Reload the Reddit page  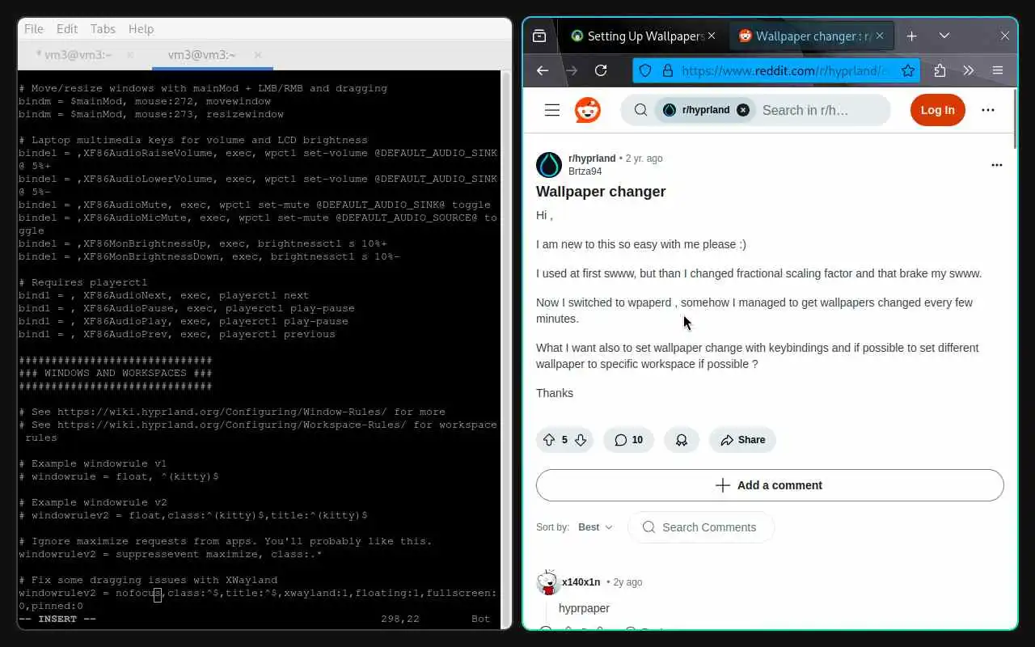click(601, 70)
